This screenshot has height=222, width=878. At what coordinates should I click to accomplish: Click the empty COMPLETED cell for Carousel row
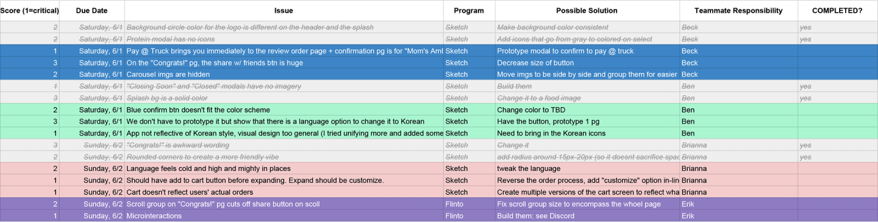coord(838,74)
